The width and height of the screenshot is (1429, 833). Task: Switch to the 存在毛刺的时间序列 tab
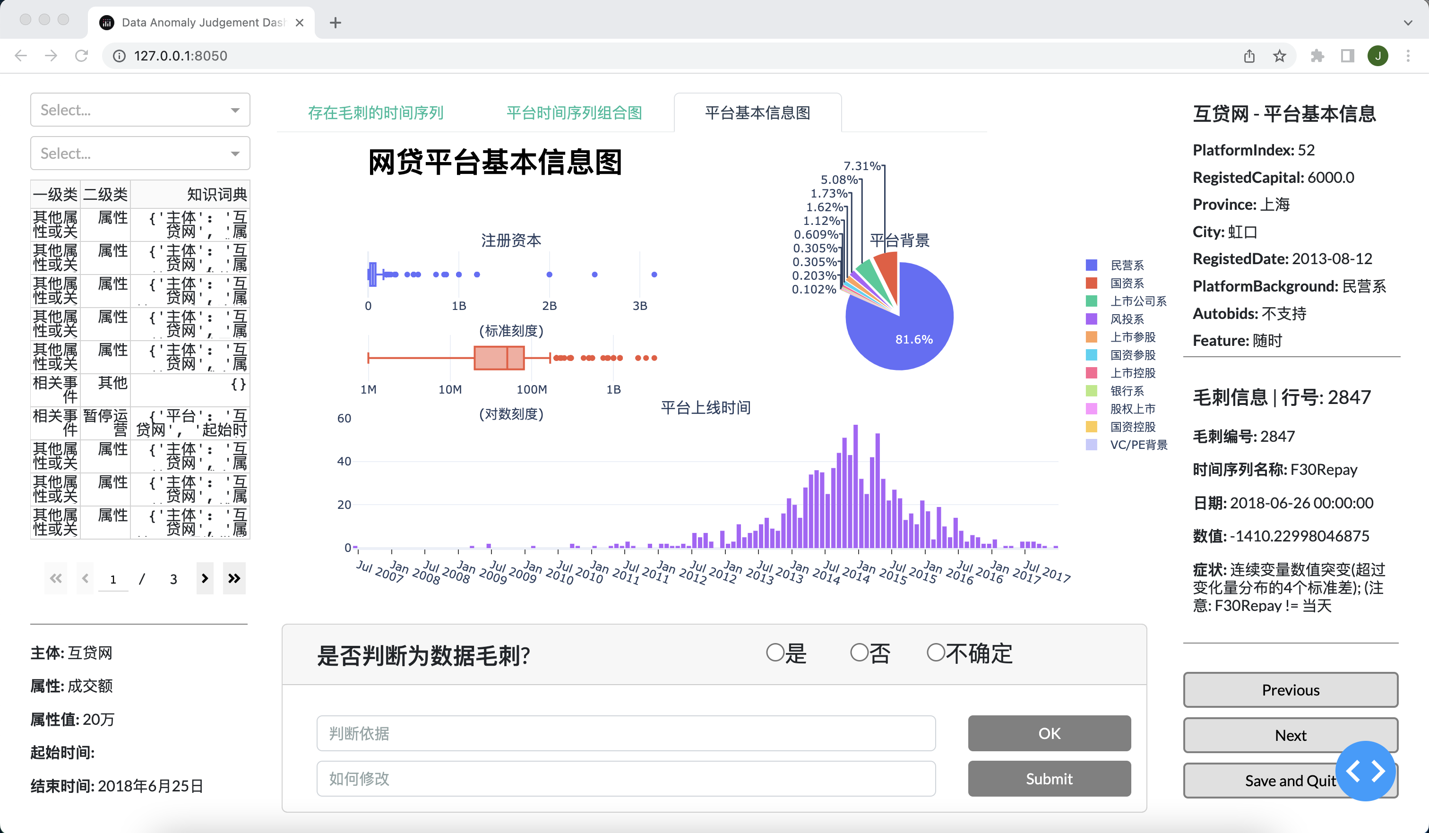point(375,113)
